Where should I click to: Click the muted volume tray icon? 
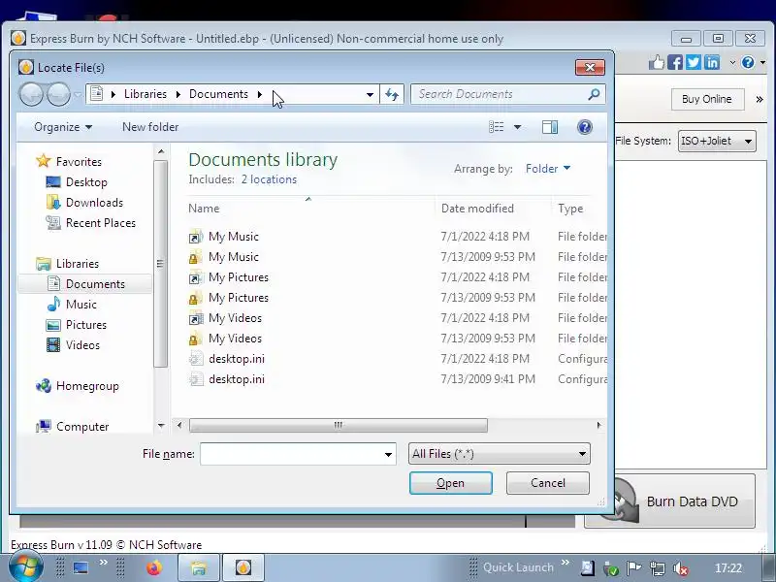pyautogui.click(x=681, y=568)
